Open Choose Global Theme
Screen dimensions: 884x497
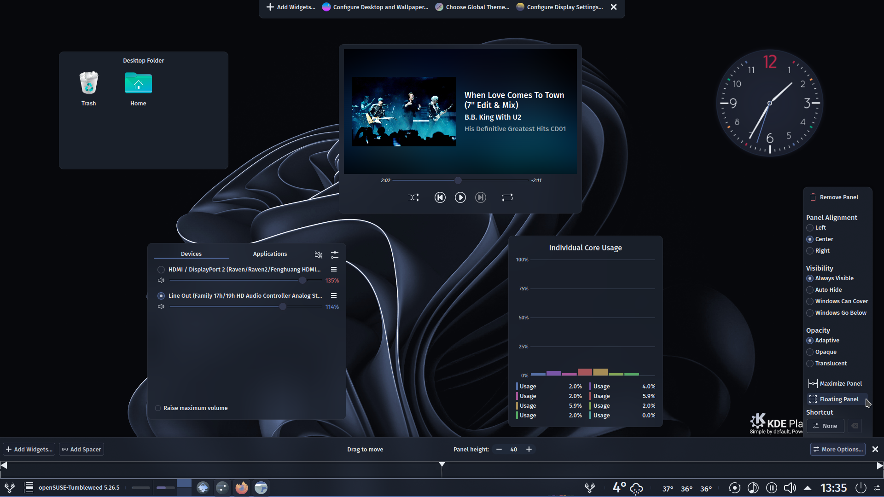pyautogui.click(x=472, y=7)
